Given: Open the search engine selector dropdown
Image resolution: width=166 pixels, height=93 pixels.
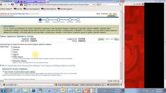Looking at the screenshot, I should click(99, 5).
